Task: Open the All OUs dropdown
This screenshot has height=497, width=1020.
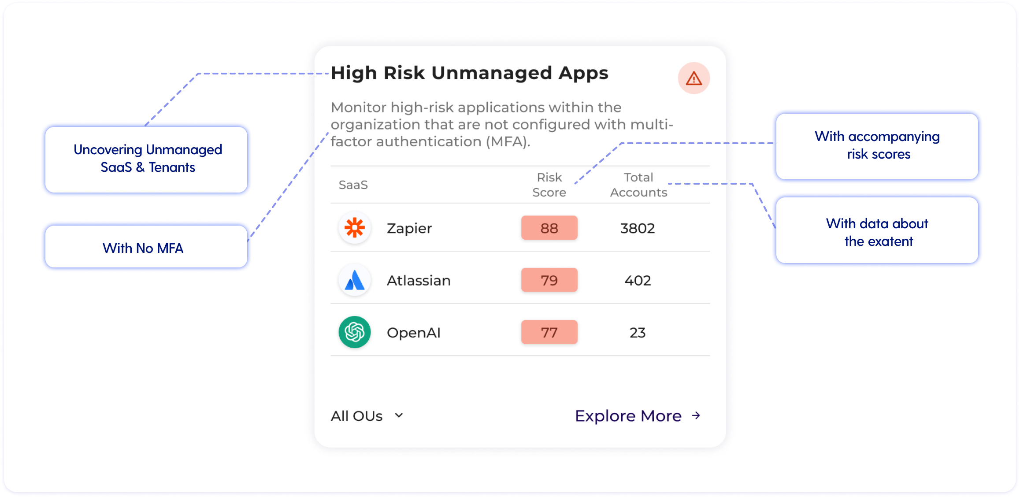Action: (357, 416)
